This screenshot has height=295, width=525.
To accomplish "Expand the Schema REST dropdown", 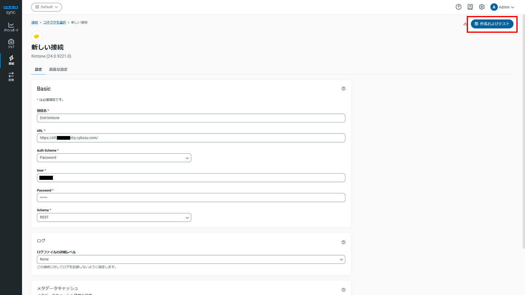I will click(x=114, y=217).
